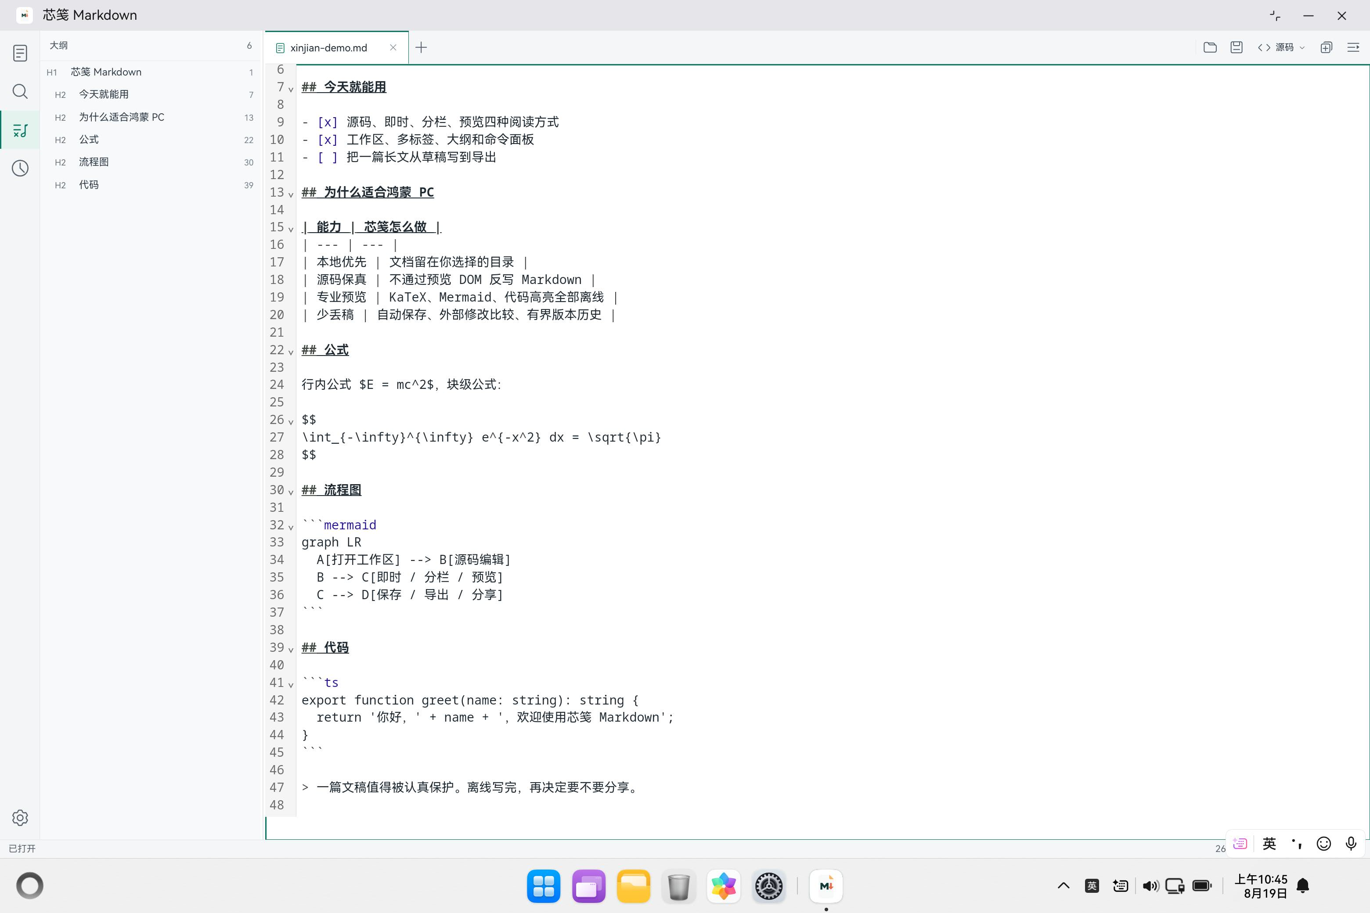Click the ## 今天就能用 heading text
Viewport: 1370px width, 913px height.
344,87
